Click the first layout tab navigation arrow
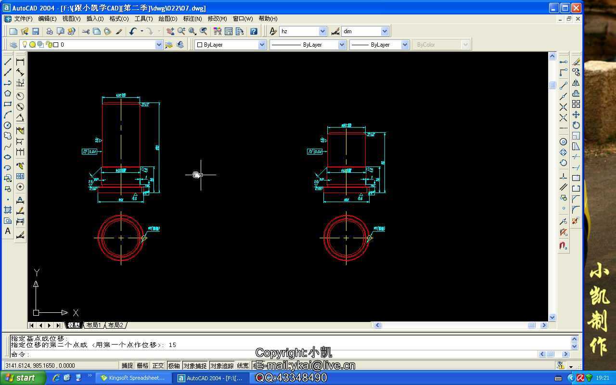This screenshot has height=385, width=616. point(32,325)
